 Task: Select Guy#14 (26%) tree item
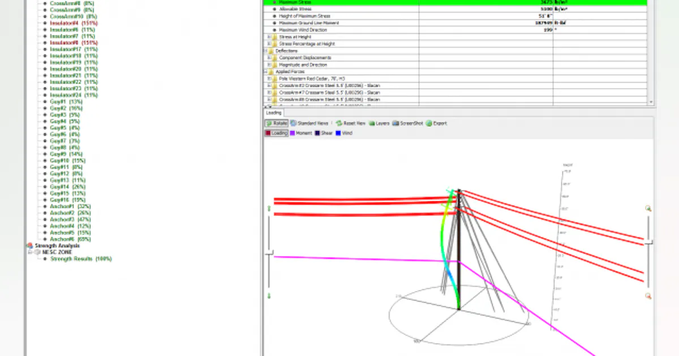tap(67, 186)
